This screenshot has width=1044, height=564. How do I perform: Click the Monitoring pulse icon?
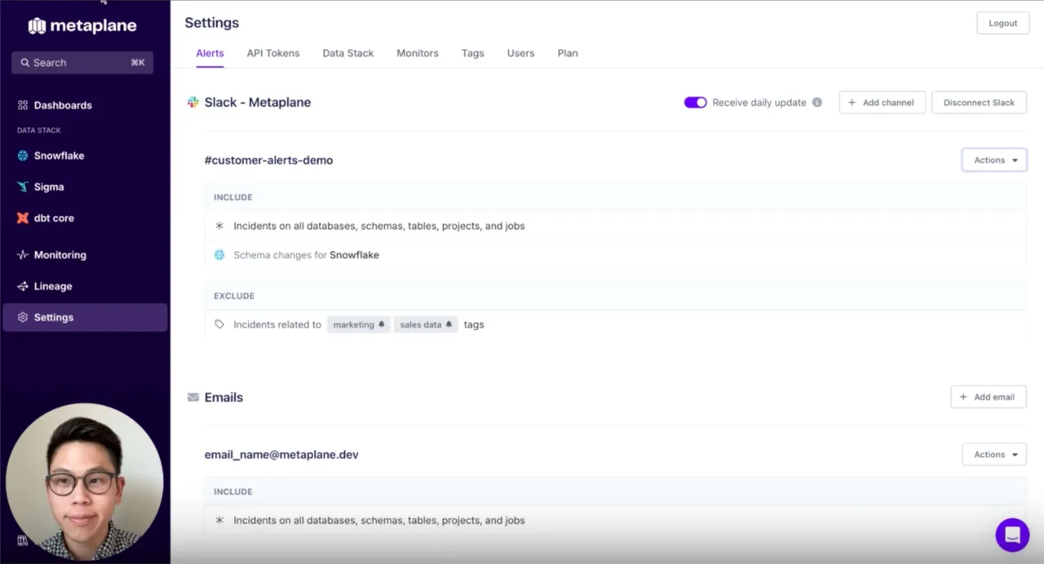[x=23, y=255]
